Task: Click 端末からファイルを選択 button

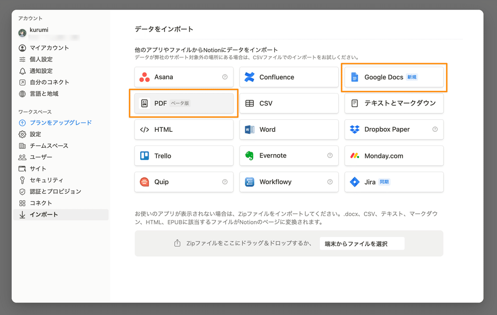Action: click(362, 243)
